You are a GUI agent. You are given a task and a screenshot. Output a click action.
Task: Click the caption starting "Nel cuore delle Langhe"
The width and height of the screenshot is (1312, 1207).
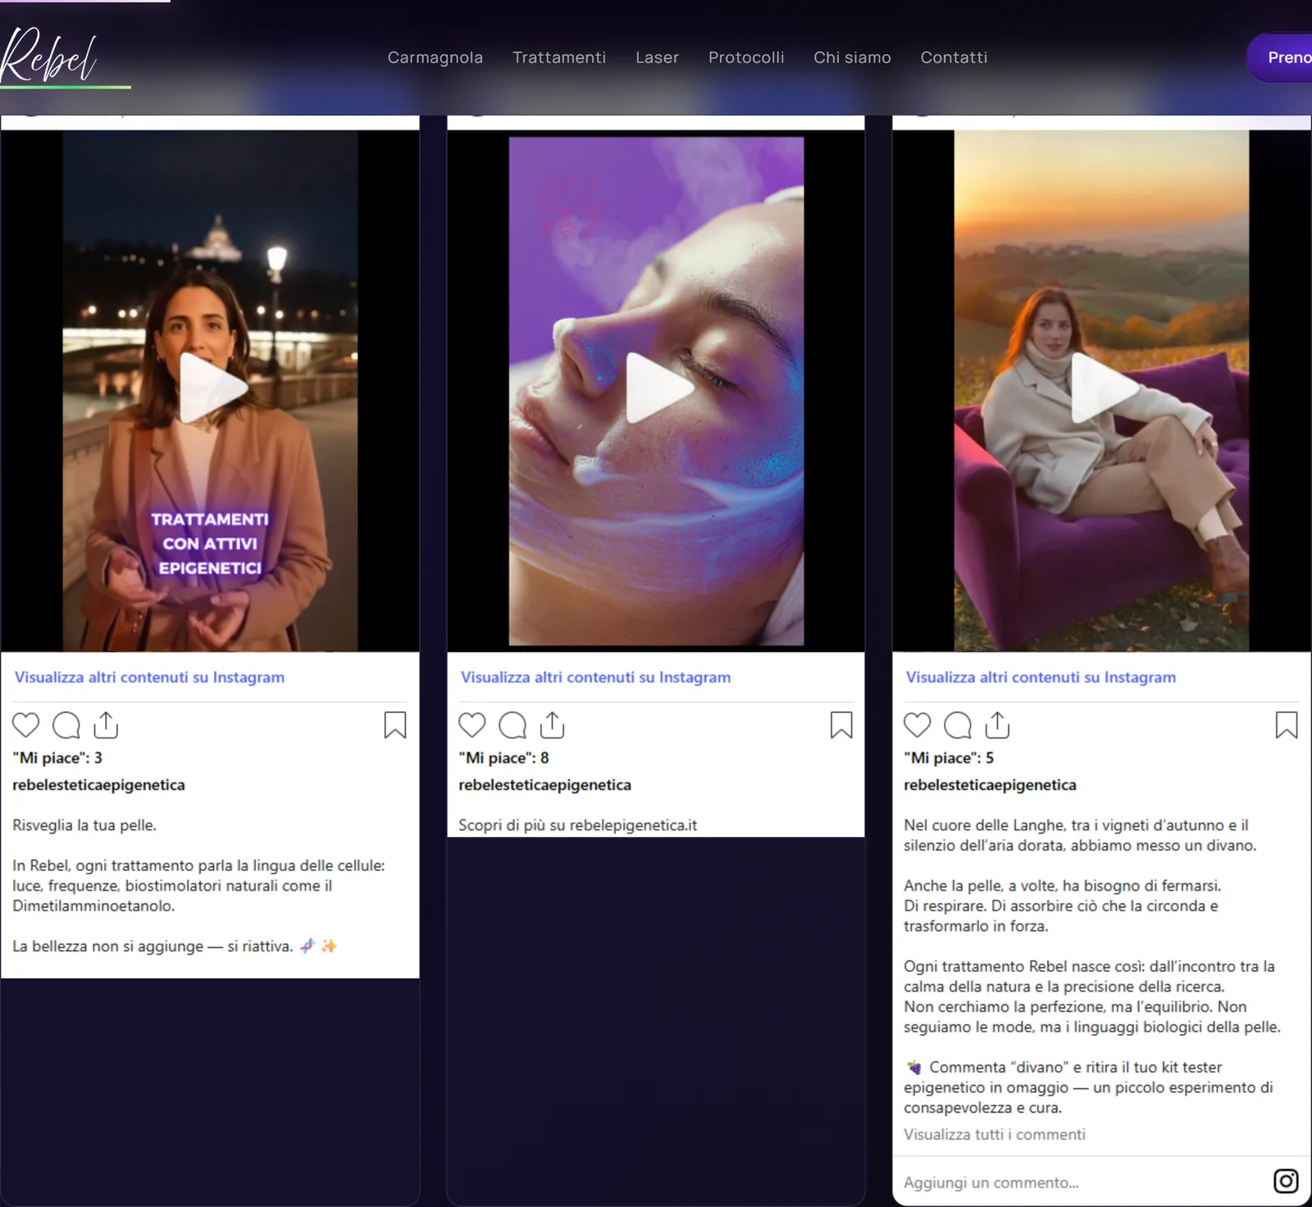coord(1080,835)
